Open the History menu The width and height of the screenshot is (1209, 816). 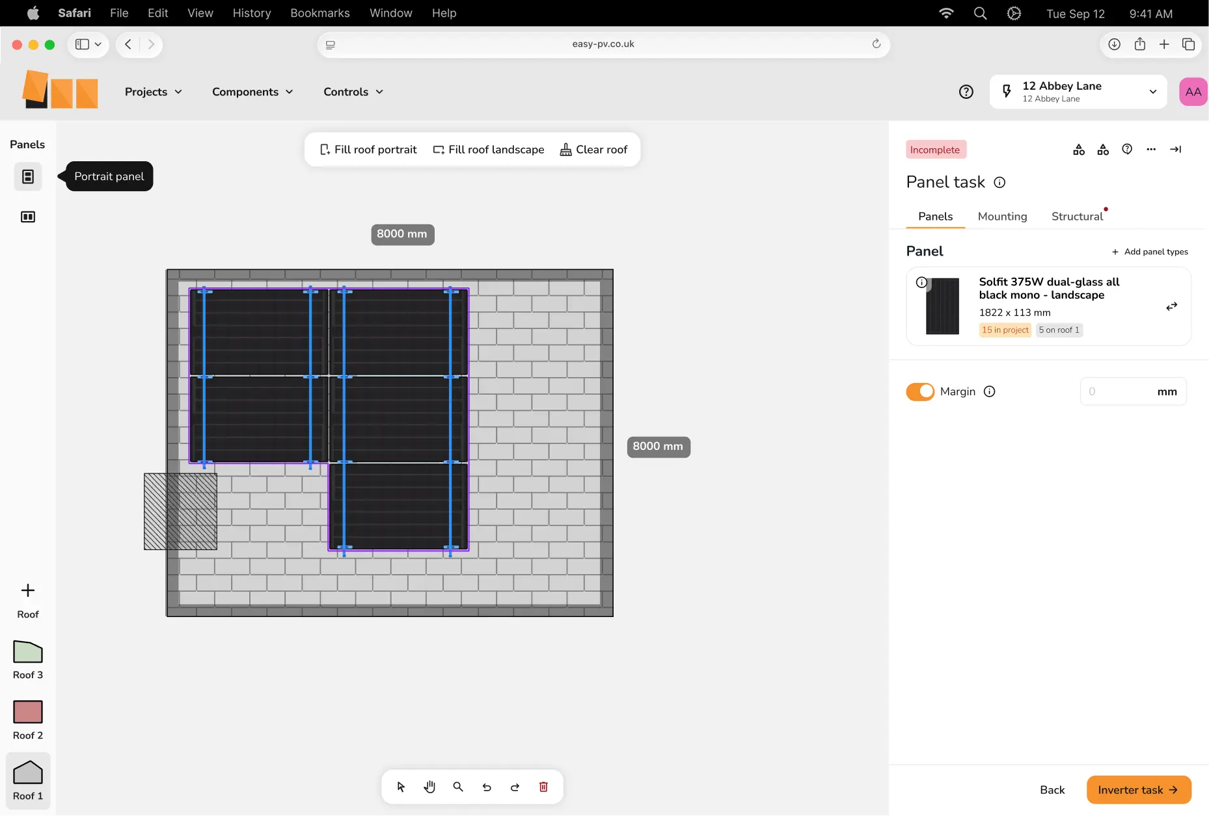click(x=251, y=13)
